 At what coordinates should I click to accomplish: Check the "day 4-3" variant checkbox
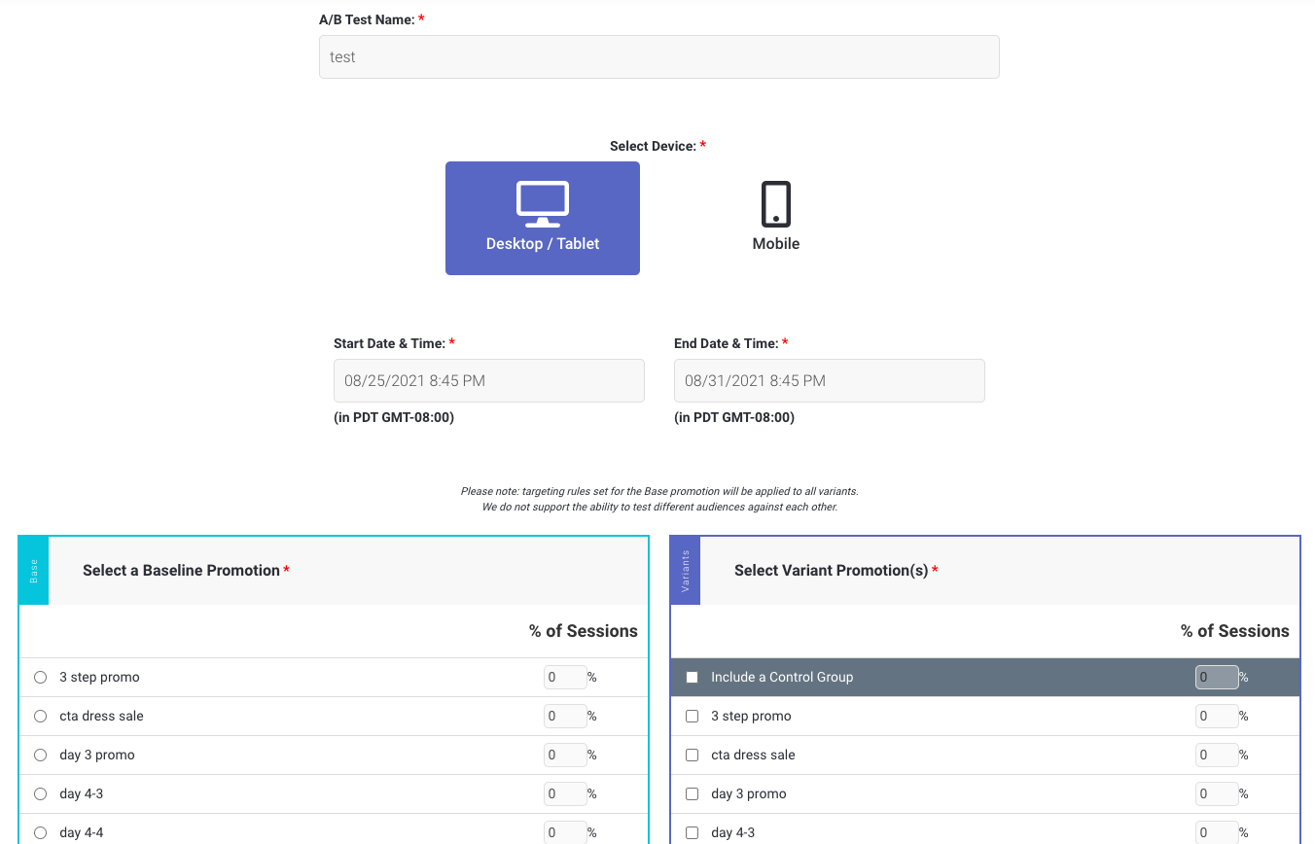tap(692, 832)
